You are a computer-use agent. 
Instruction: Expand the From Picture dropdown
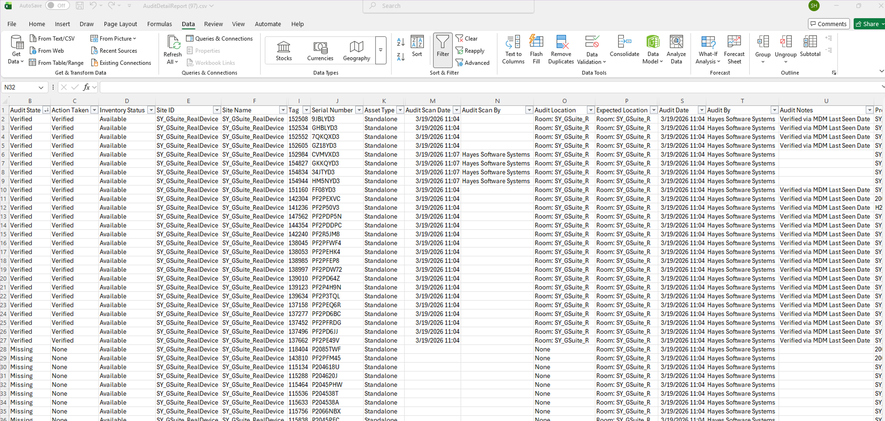135,39
